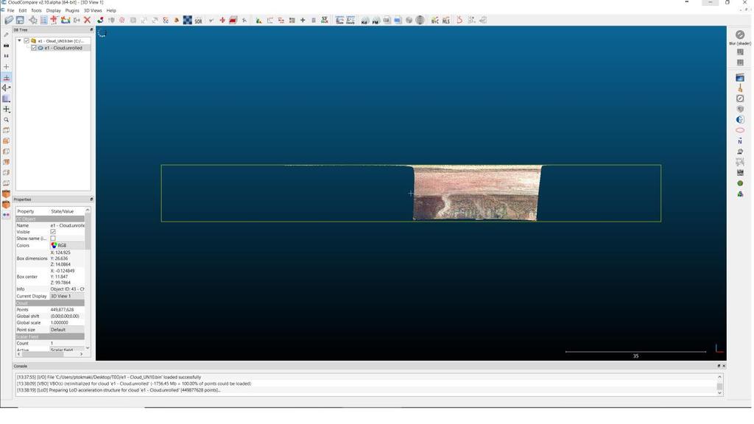This screenshot has height=424, width=754.
Task: Click the Open file toolbar icon
Action: 9,20
